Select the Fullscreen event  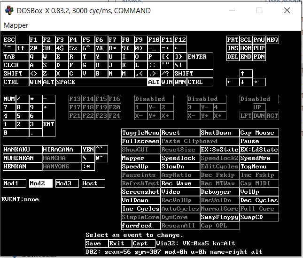click(x=141, y=141)
